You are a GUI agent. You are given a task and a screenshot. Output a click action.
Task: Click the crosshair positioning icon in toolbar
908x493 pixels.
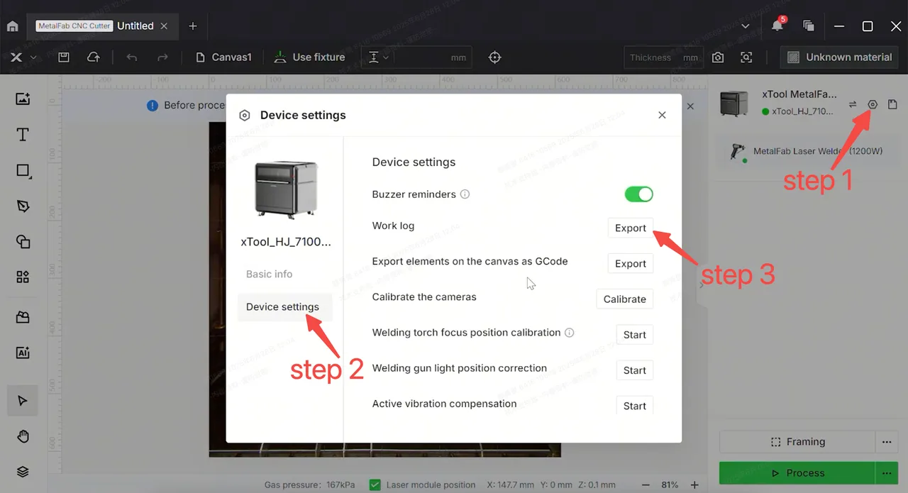pyautogui.click(x=495, y=57)
